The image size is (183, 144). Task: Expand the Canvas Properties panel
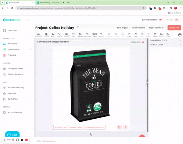tap(165, 40)
